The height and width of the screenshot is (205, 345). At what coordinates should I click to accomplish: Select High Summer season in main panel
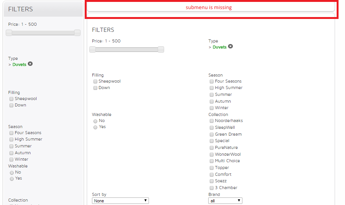coord(212,88)
